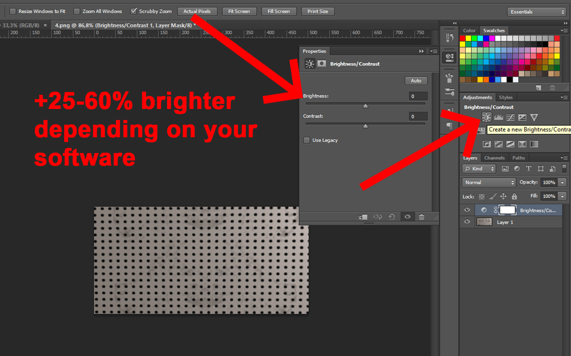This screenshot has width=571, height=356.
Task: Click the Print Size button
Action: coord(318,11)
